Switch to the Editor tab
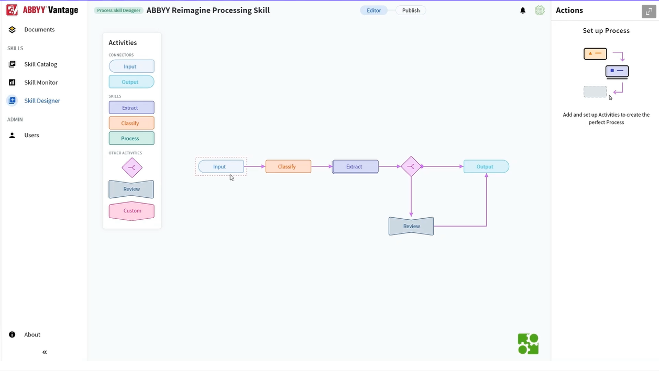The width and height of the screenshot is (659, 371). tap(374, 10)
